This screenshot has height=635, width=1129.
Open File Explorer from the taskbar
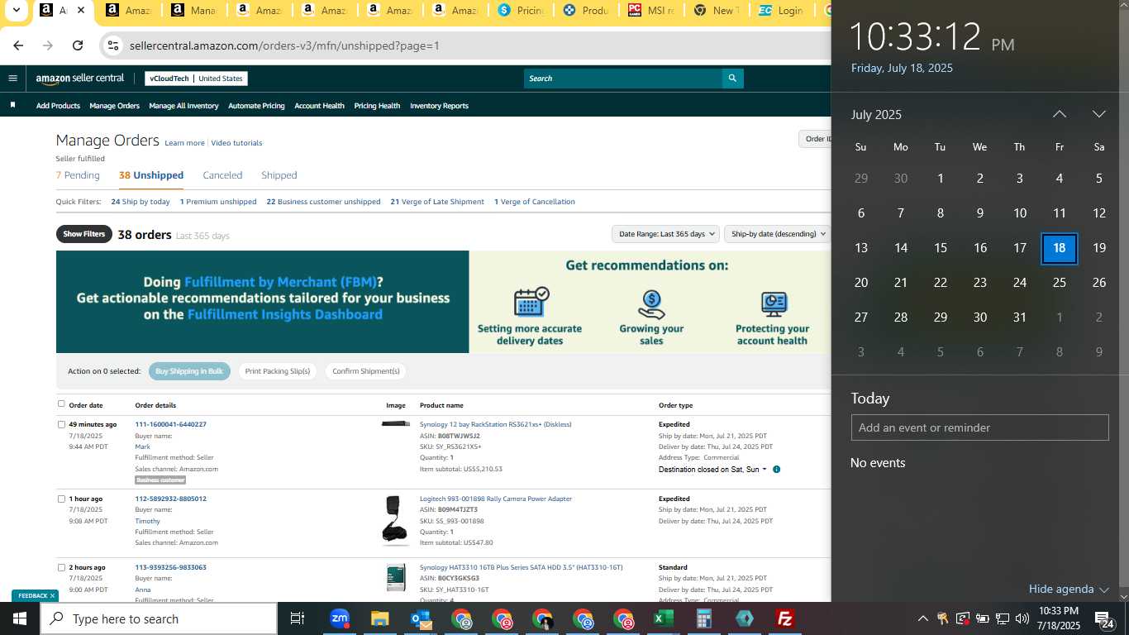[379, 618]
